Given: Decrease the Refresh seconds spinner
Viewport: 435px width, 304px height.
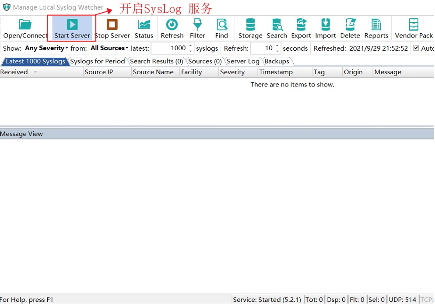Looking at the screenshot, I should tap(277, 51).
